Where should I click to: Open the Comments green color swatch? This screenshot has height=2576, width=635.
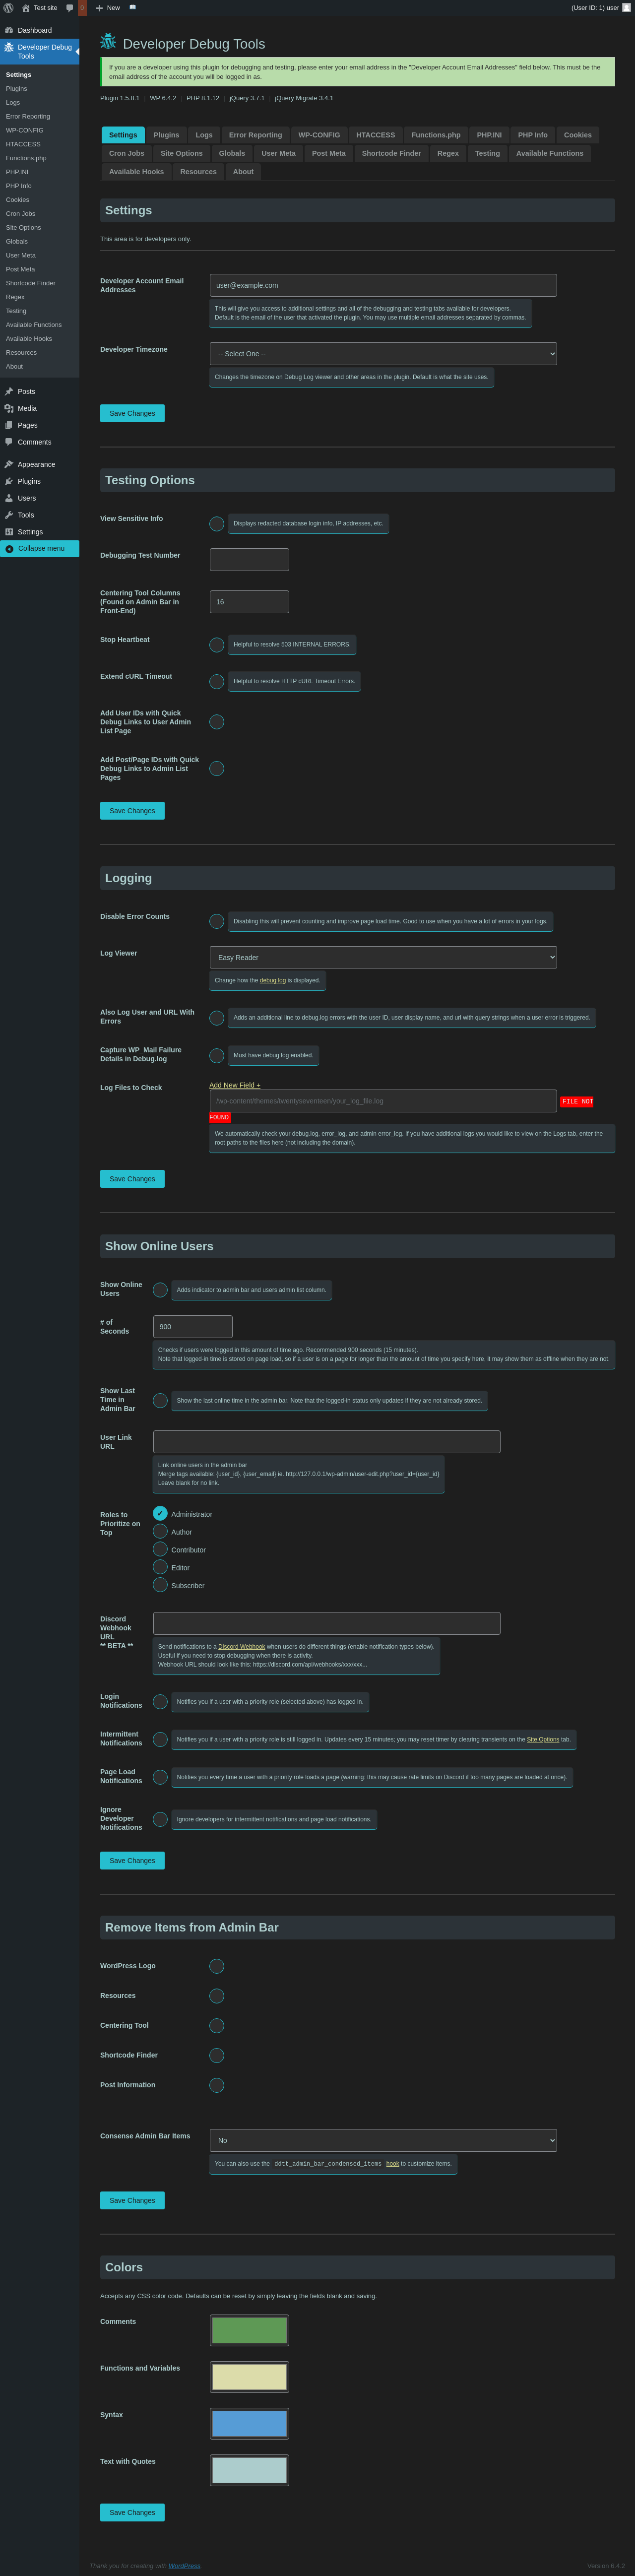pyautogui.click(x=249, y=2330)
